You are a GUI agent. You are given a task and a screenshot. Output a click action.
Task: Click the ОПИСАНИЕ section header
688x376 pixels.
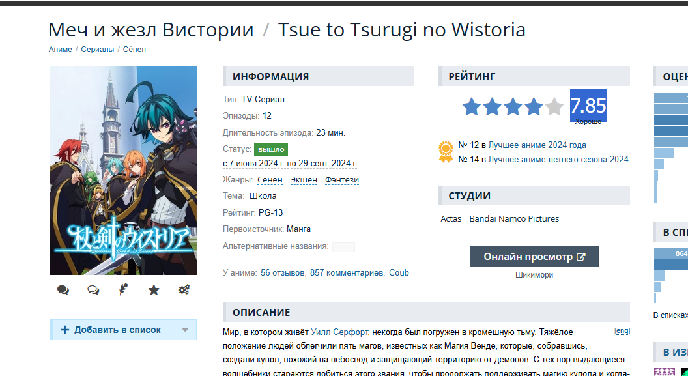point(427,312)
